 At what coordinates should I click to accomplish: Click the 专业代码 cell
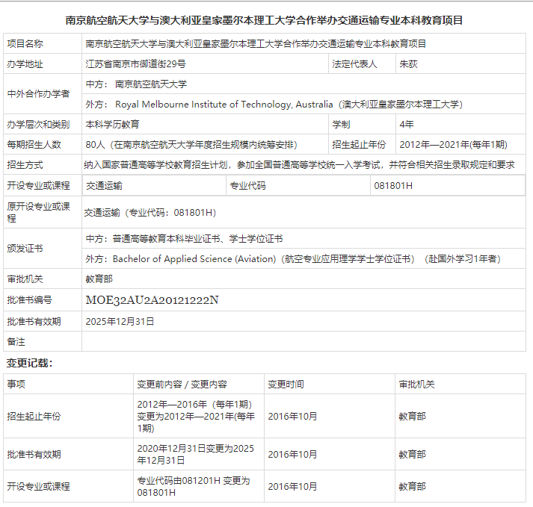[298, 185]
